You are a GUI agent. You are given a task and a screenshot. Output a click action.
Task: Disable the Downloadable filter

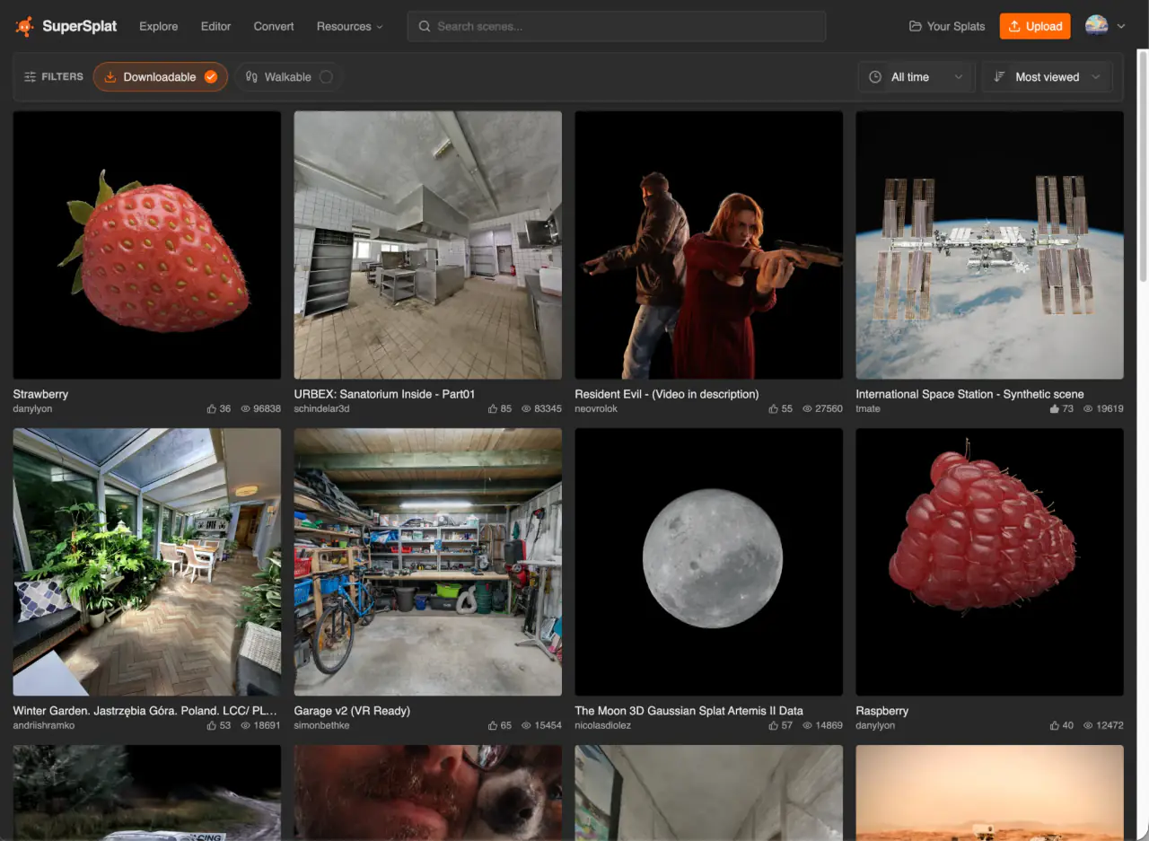click(x=161, y=77)
